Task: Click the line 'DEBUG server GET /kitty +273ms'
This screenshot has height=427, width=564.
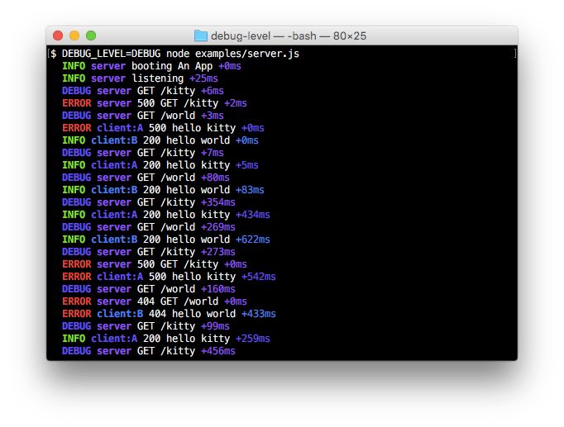Action: coord(149,252)
